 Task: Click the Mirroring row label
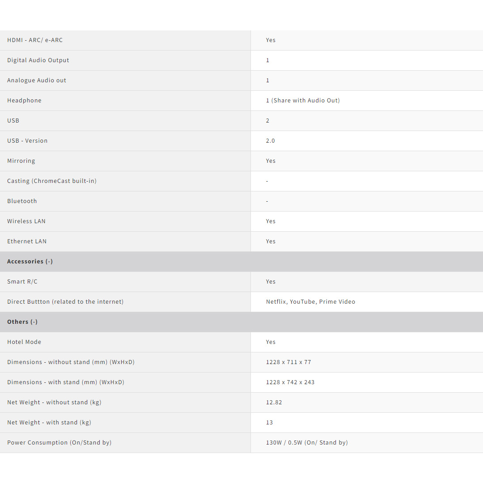click(21, 161)
